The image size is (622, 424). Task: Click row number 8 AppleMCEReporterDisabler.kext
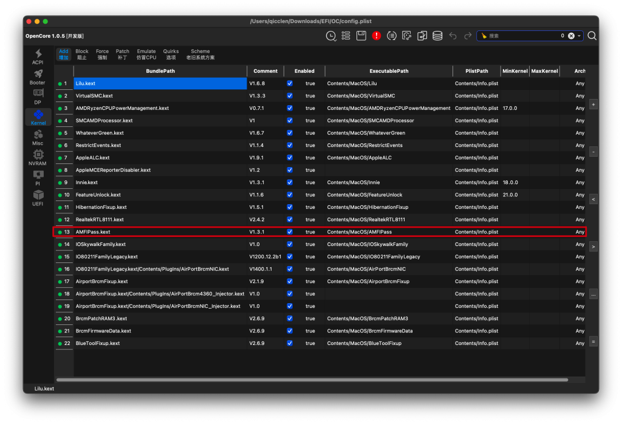(64, 169)
